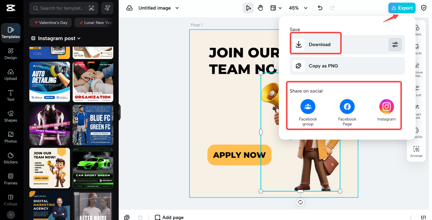The image size is (432, 220).
Task: Share to Facebook group
Action: pos(308,113)
